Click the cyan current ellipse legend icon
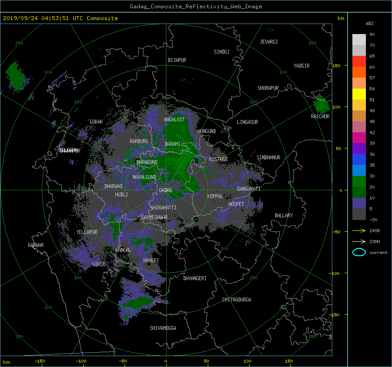The height and width of the screenshot is (367, 392). tap(359, 252)
